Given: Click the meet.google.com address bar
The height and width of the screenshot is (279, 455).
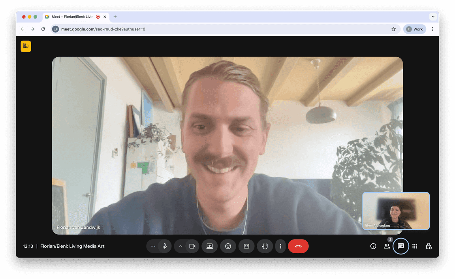Looking at the screenshot, I should pyautogui.click(x=221, y=29).
